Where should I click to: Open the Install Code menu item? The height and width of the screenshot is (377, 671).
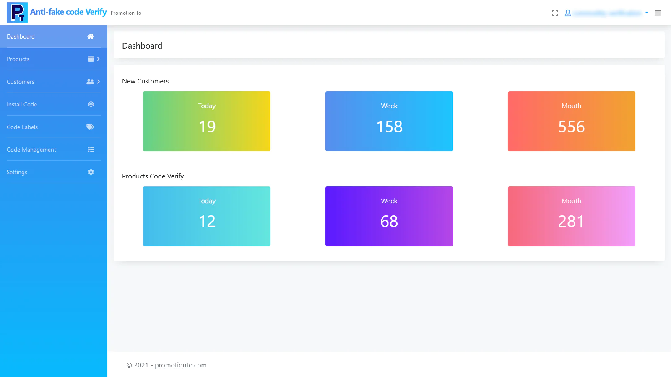(22, 104)
